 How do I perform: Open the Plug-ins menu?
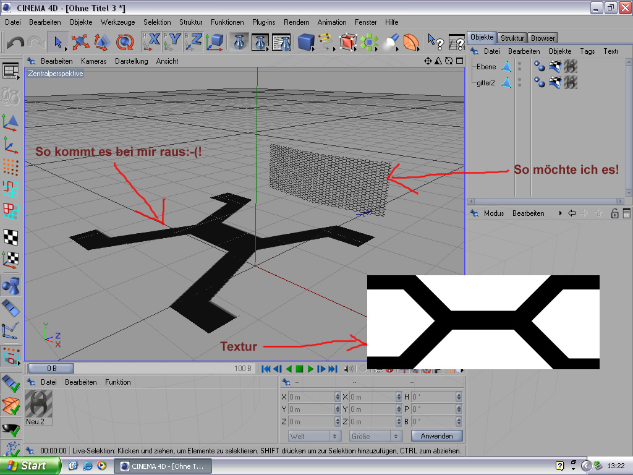point(263,22)
